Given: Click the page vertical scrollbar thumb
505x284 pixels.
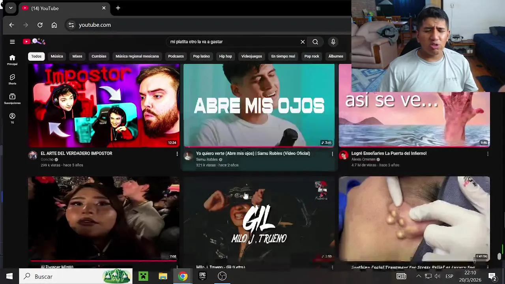Looking at the screenshot, I should pyautogui.click(x=499, y=256).
